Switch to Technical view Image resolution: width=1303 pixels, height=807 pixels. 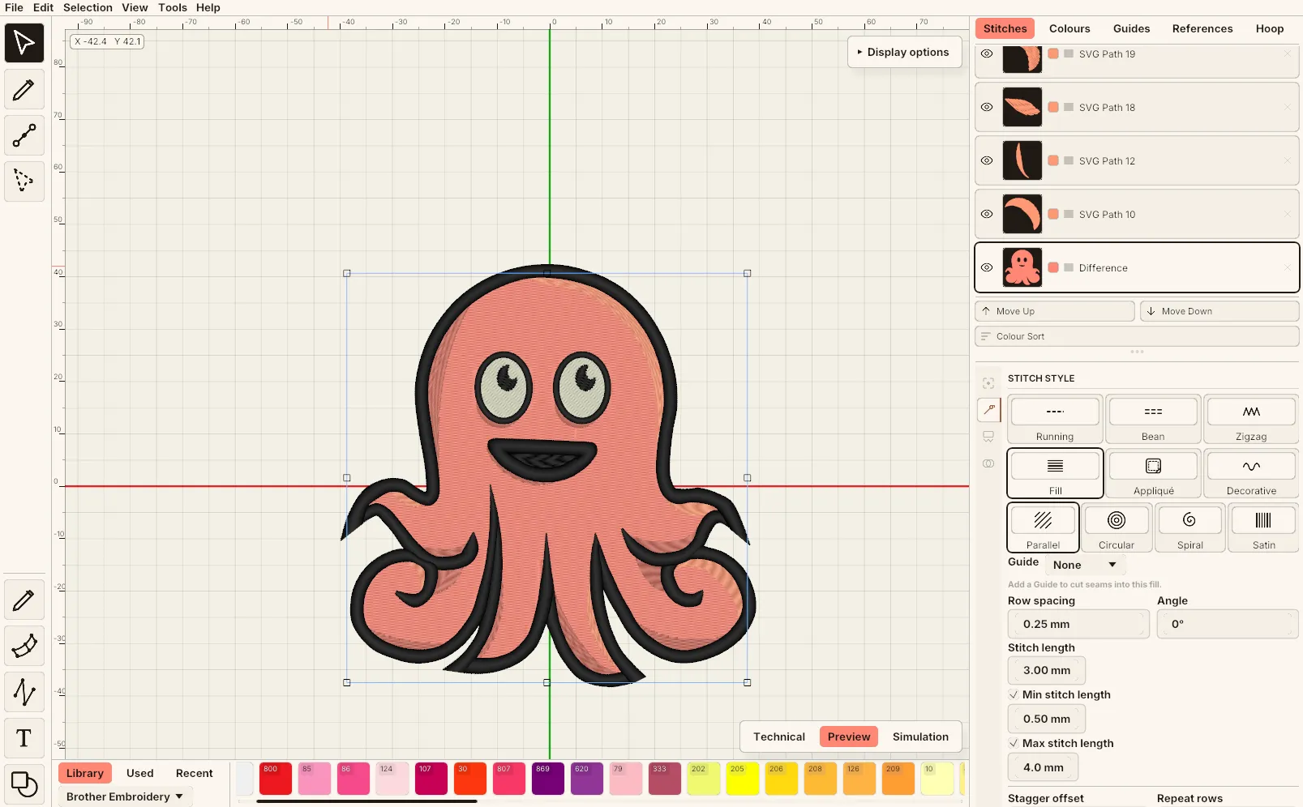coord(779,737)
